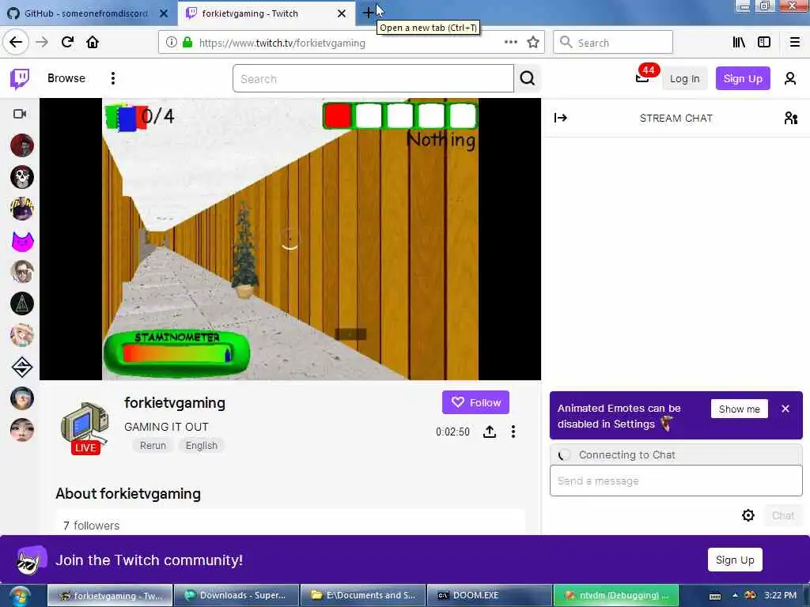The image size is (810, 607).
Task: Switch to the GitHub tab
Action: coord(85,13)
